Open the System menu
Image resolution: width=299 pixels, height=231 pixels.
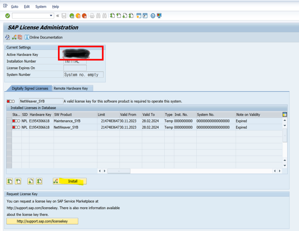41,7
